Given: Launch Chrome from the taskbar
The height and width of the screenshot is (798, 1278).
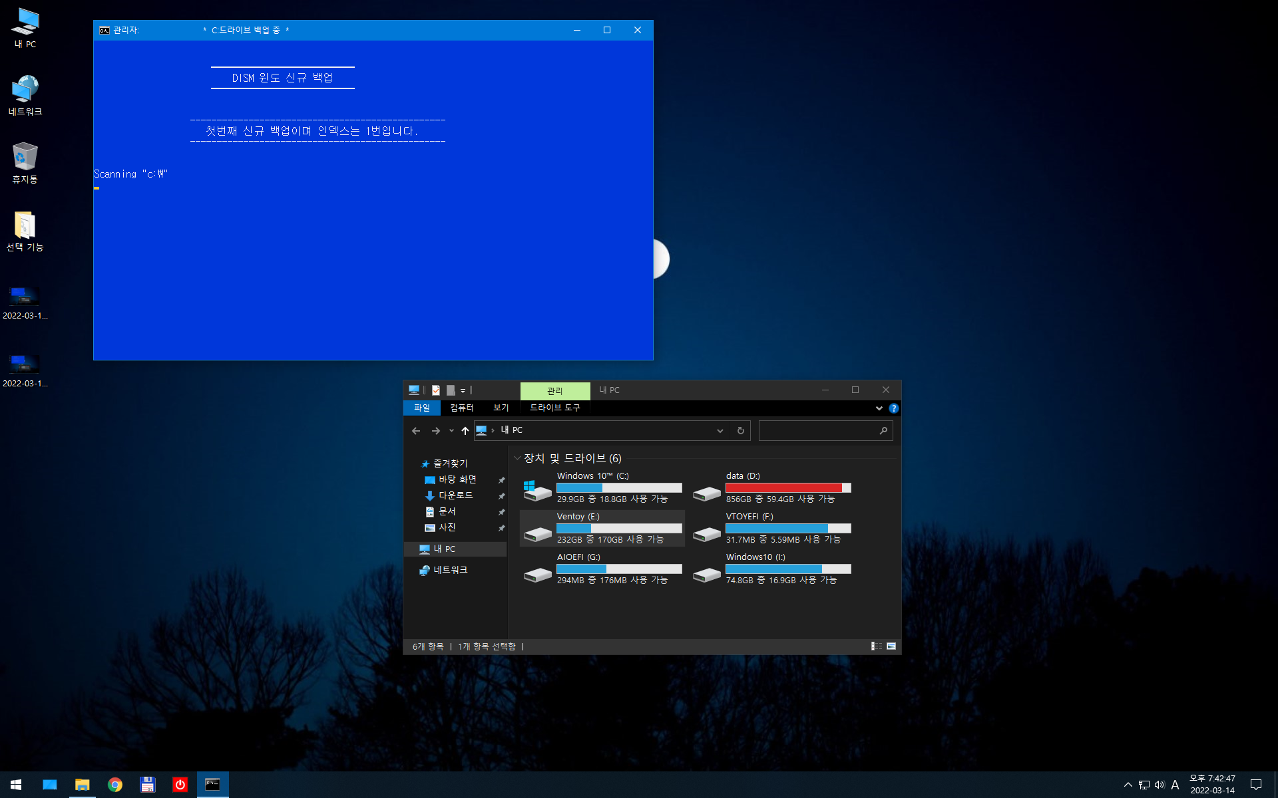Looking at the screenshot, I should (x=114, y=785).
